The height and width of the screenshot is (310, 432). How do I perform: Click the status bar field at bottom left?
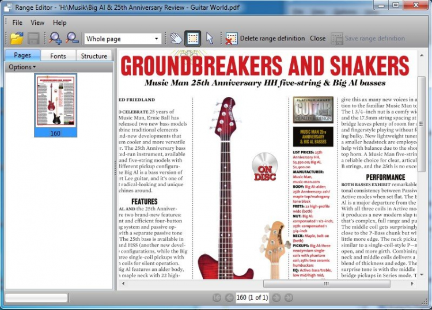[x=36, y=298]
